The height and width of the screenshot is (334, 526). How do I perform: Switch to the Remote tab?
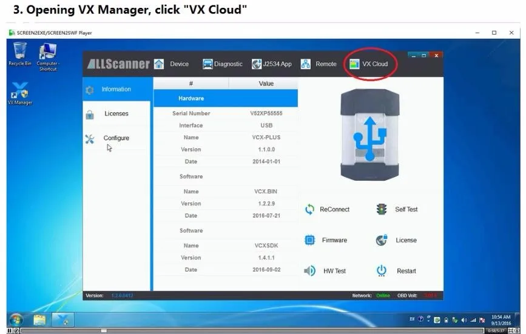[319, 64]
